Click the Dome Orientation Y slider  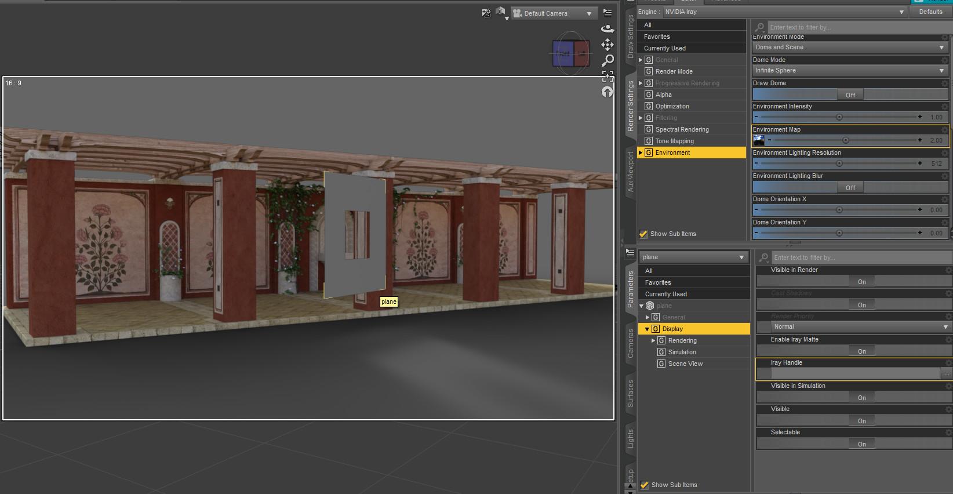(839, 233)
